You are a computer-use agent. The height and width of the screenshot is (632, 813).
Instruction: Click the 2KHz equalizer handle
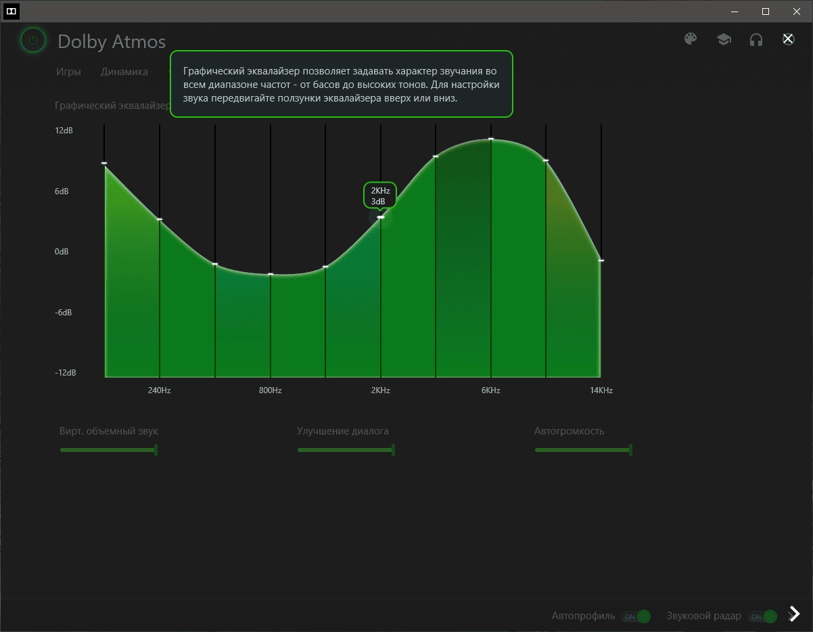pyautogui.click(x=381, y=217)
